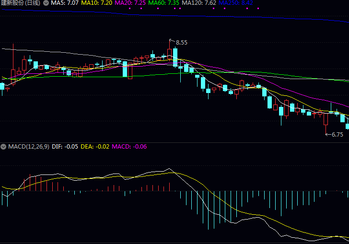
Task: Click the divider line above the MACD panel
Action: click(x=174, y=142)
